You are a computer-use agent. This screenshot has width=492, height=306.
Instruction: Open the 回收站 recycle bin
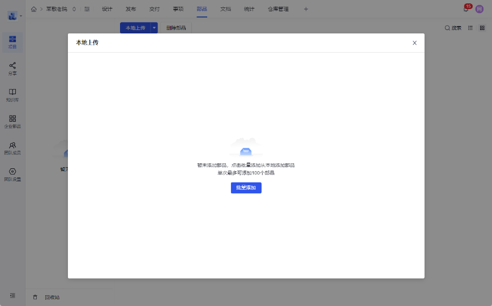(52, 297)
